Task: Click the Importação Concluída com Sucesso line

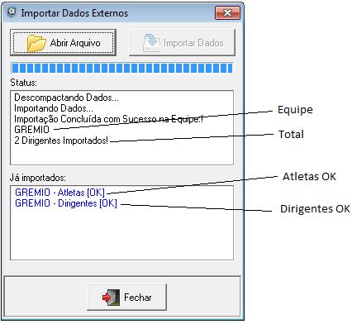Action: [108, 119]
